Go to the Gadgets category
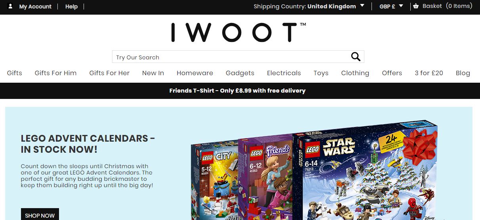Screen dimensions: 480x220 point(240,73)
